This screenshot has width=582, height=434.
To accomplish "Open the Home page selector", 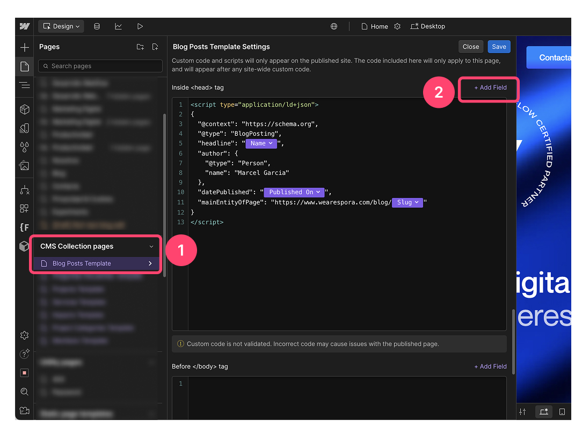I will tap(375, 26).
